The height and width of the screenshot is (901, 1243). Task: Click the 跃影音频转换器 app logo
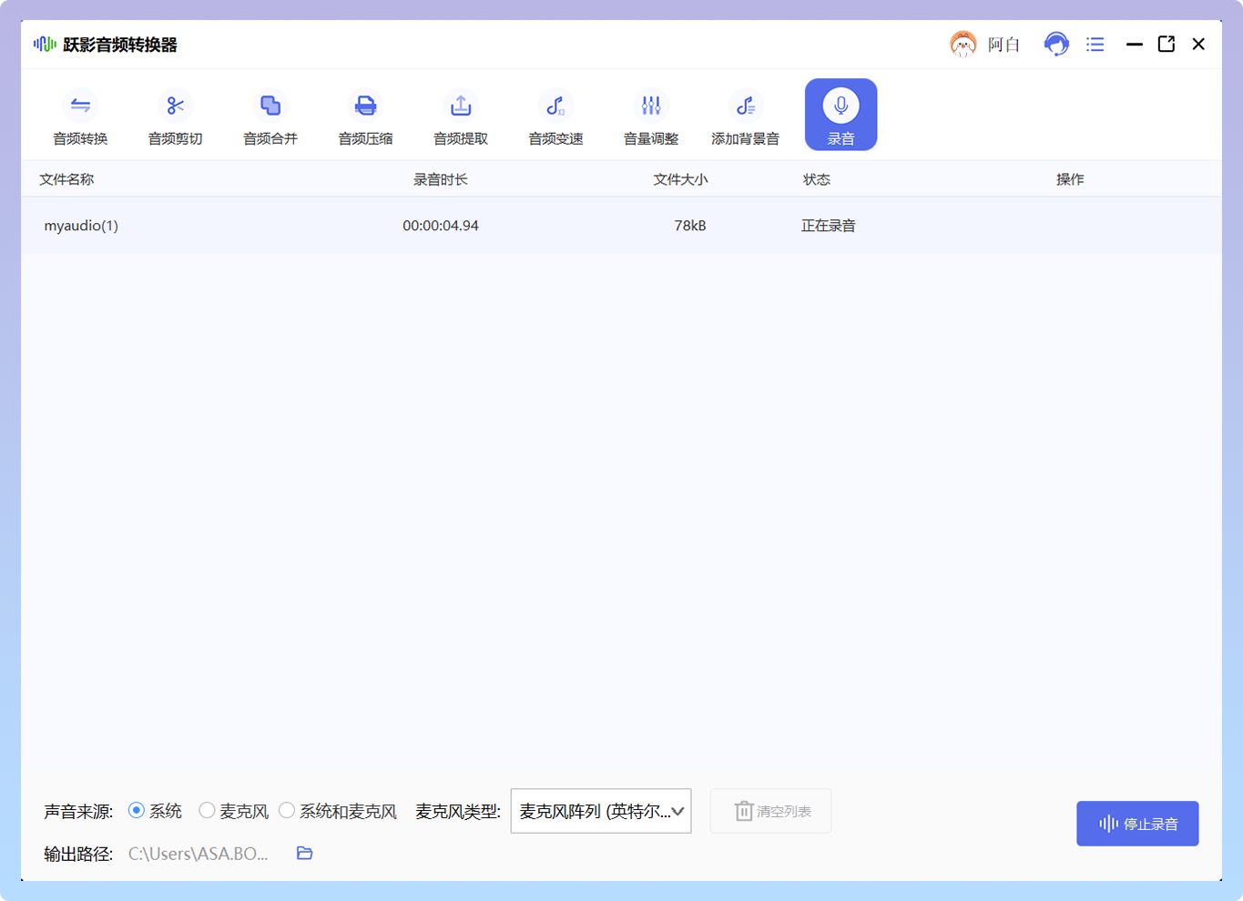click(x=45, y=44)
